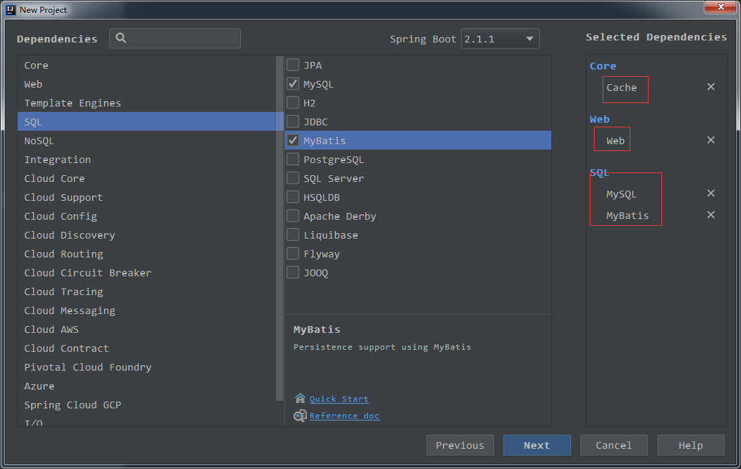Viewport: 741px width, 469px height.
Task: Open the Spring Boot version dropdown
Action: (x=500, y=38)
